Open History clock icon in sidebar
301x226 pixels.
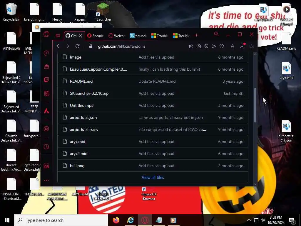tap(46, 147)
